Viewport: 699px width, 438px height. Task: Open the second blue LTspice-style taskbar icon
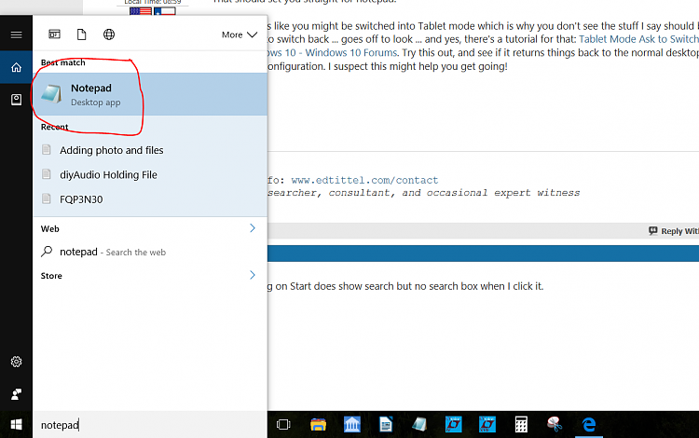pos(487,425)
